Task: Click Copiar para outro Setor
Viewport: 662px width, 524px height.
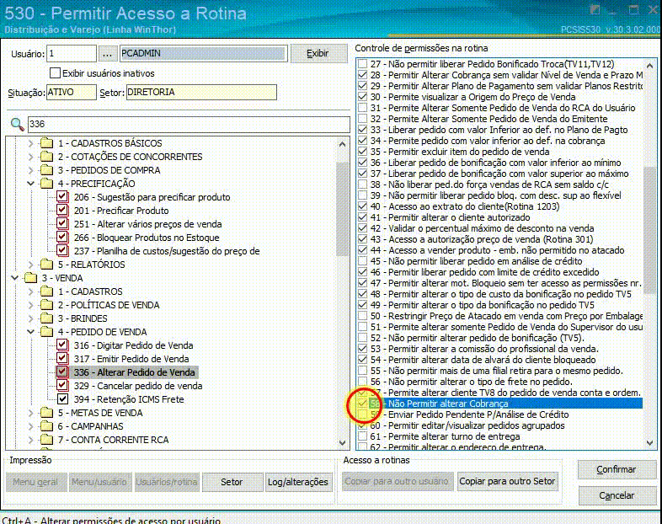Action: click(507, 481)
